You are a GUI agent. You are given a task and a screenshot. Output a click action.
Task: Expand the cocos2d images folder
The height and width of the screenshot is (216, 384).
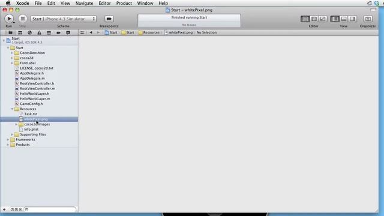[x=16, y=124]
